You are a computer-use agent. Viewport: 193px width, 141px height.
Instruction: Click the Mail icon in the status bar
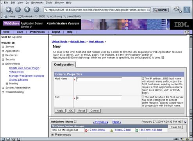8,139
